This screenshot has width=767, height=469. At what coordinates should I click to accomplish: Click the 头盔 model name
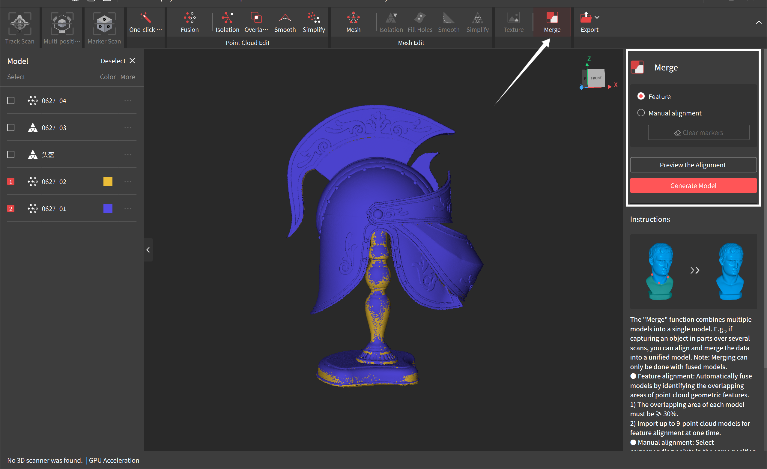point(48,155)
